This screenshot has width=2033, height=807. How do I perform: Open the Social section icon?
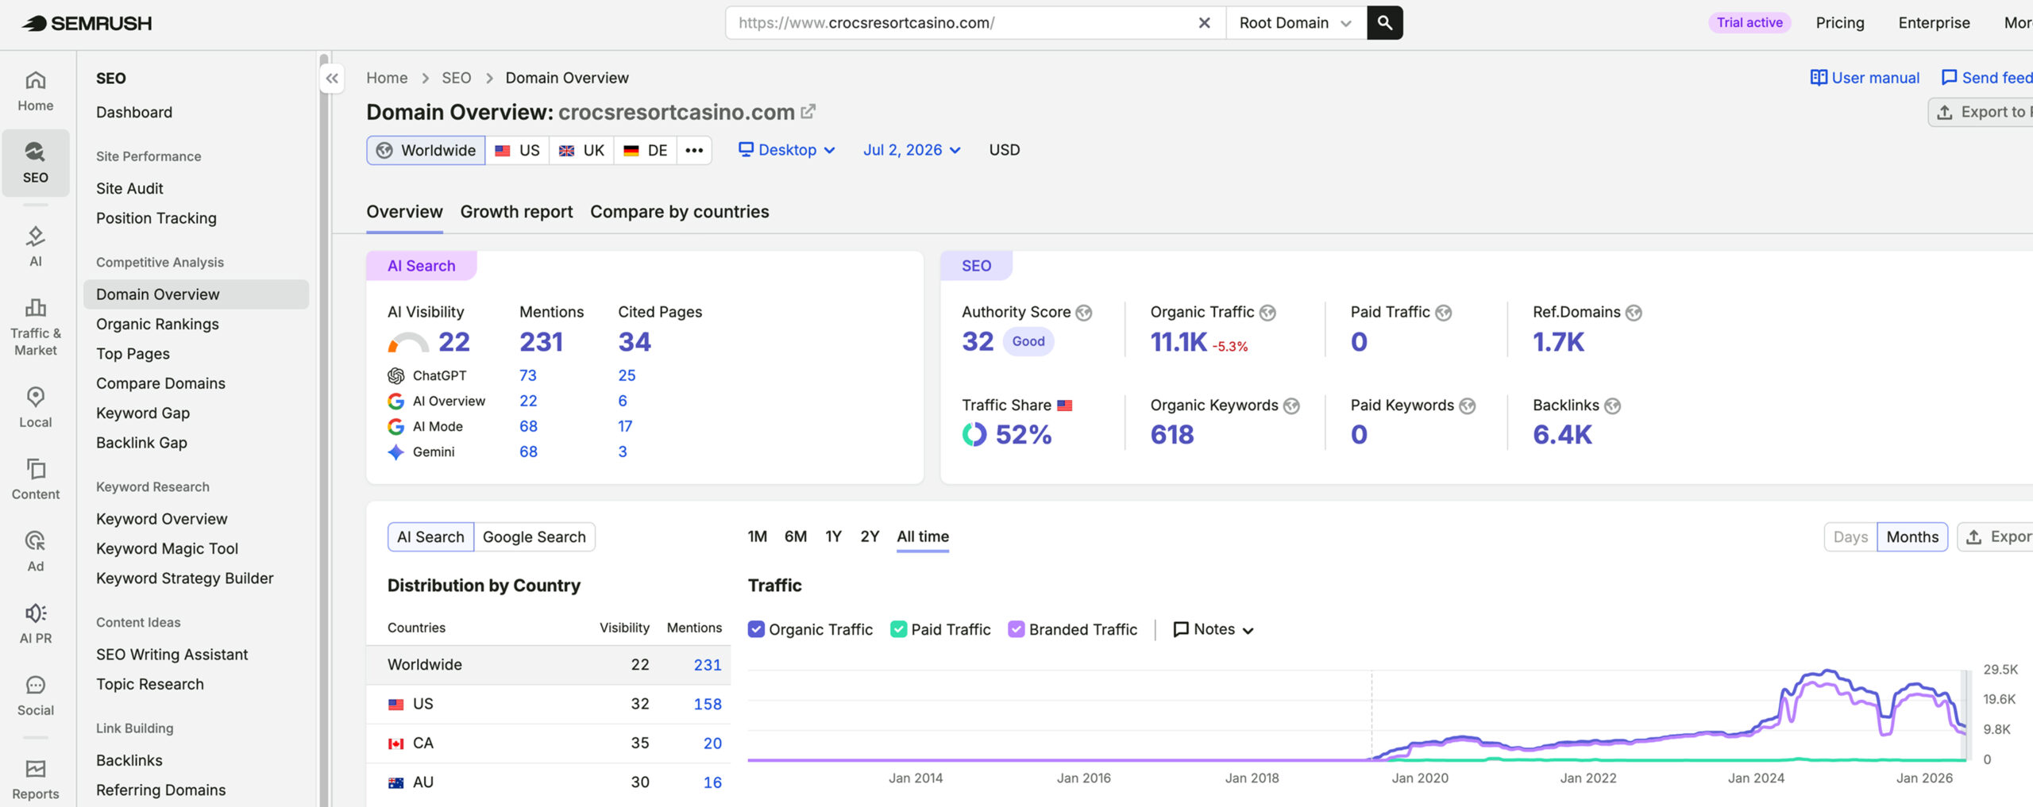[x=36, y=696]
